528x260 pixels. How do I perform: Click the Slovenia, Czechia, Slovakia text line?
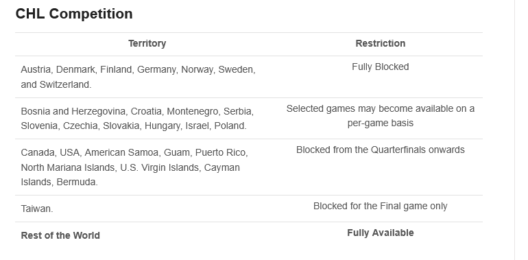134,126
